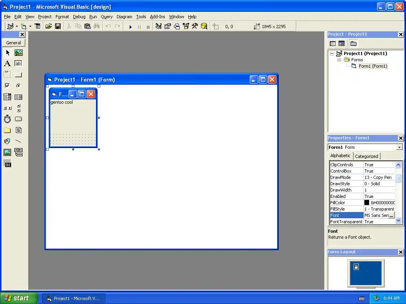
Task: Select the CheckBox tool in toolbox
Action: (x=8, y=85)
